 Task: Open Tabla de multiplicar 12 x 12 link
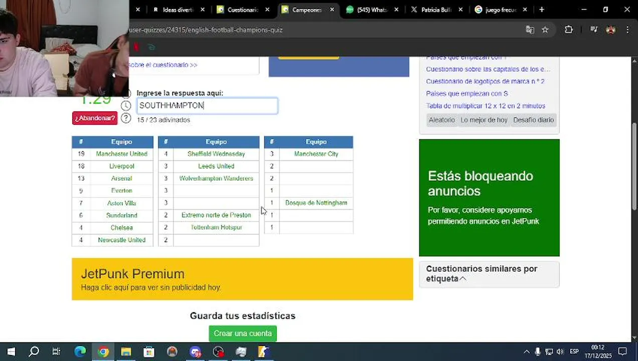tap(486, 106)
